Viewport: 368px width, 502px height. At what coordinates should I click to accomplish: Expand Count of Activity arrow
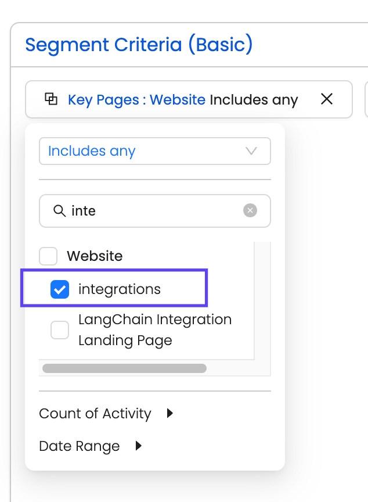point(169,414)
